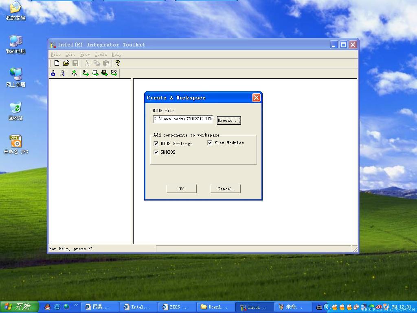The width and height of the screenshot is (417, 313).
Task: Close the Intel Integrator Toolkit window
Action: [353, 45]
